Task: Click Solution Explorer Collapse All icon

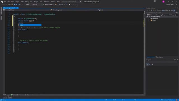Action: (x=165, y=10)
